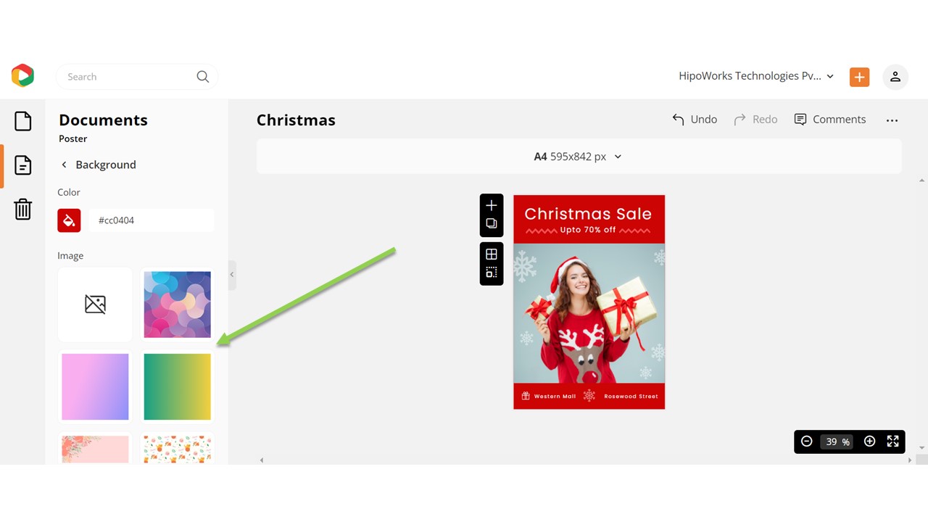Image resolution: width=928 pixels, height=522 pixels.
Task: Enter fullscreen preview mode
Action: point(892,441)
